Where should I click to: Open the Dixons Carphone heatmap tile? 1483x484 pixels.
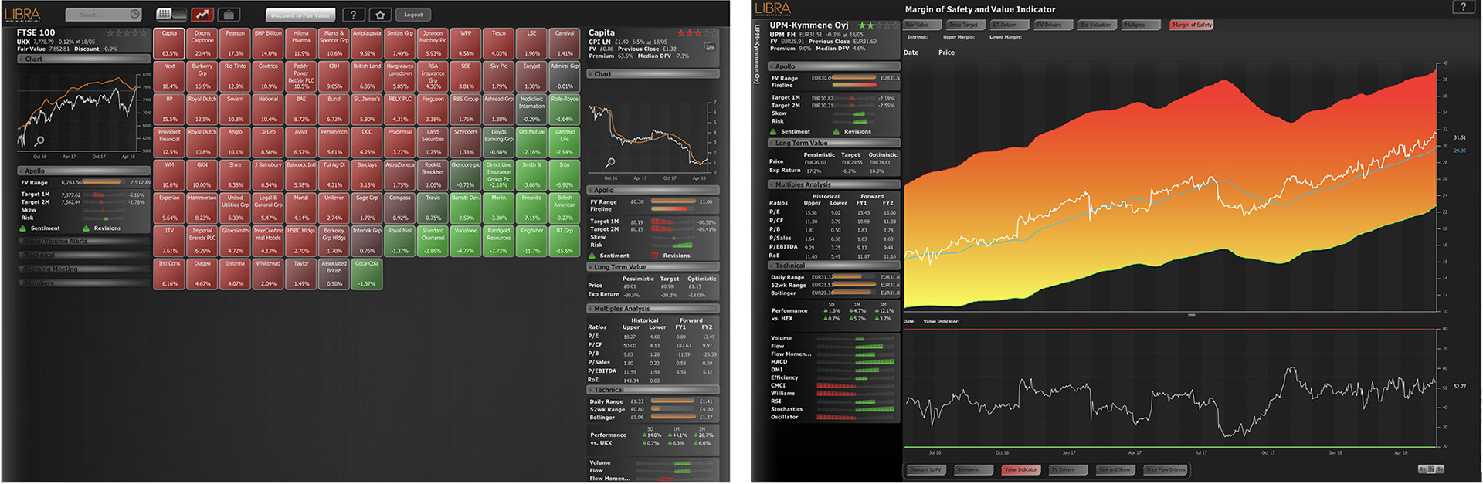coord(202,44)
